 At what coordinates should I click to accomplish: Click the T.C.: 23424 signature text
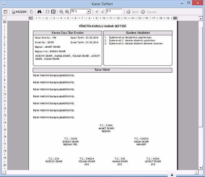click(x=106, y=125)
